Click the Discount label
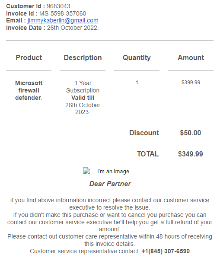The image size is (220, 261). [144, 133]
